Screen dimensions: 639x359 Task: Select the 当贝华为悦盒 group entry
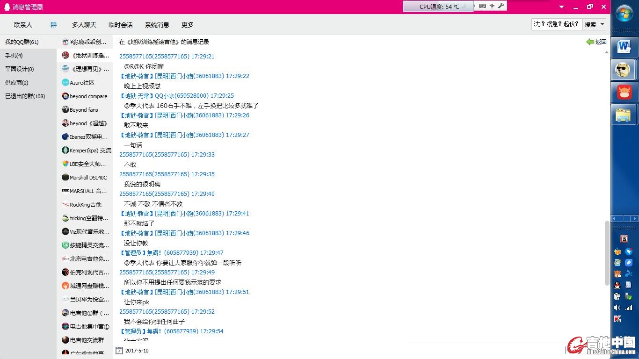pos(85,300)
